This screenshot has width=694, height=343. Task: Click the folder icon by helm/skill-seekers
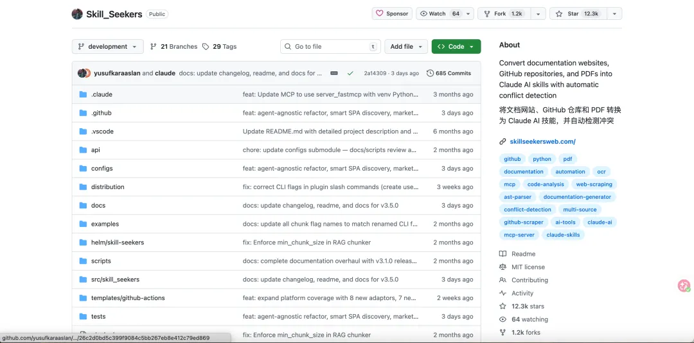coord(83,242)
